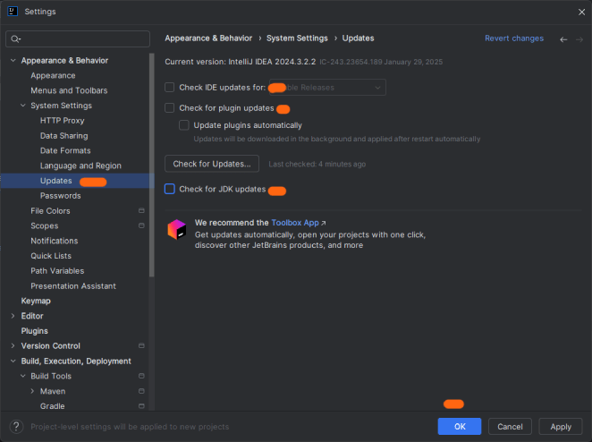Viewport: 592px width, 442px height.
Task: Toggle Check for plugin updates checkbox
Action: [170, 108]
